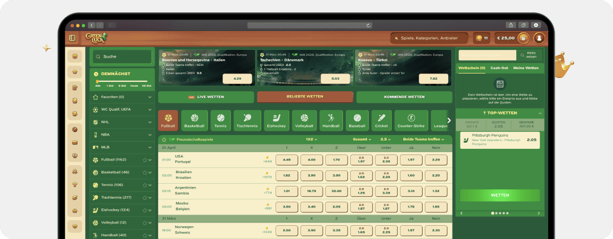The width and height of the screenshot is (613, 239).
Task: Select the Volleyball sport tile
Action: (x=304, y=121)
